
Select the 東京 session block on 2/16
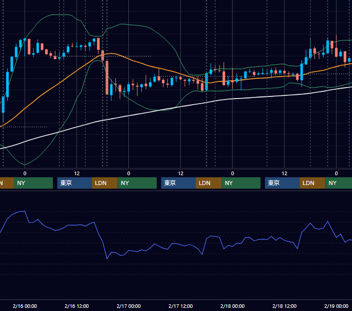pyautogui.click(x=75, y=183)
